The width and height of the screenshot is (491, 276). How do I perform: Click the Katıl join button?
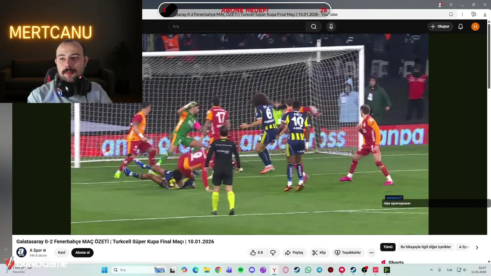click(62, 253)
